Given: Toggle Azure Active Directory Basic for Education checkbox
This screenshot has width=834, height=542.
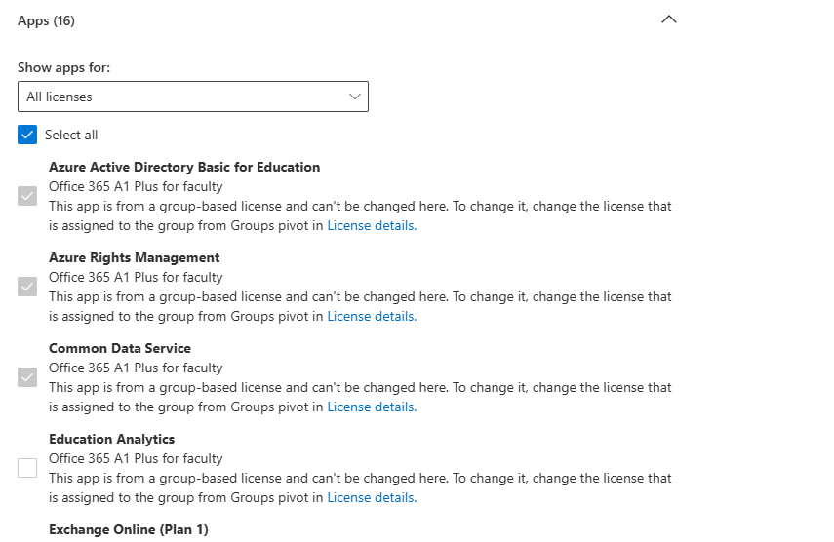Looking at the screenshot, I should pos(27,196).
